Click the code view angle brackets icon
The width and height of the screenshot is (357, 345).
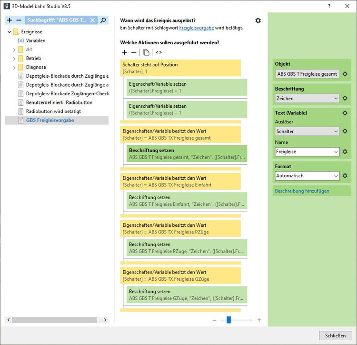tap(159, 52)
